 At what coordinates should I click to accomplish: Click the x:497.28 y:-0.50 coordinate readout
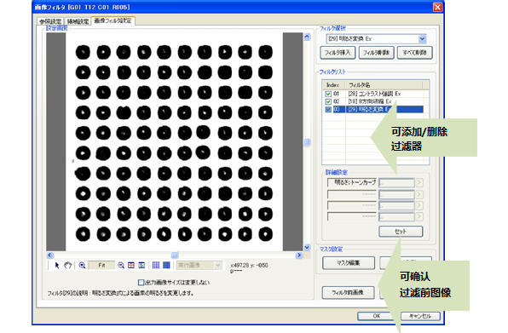tap(249, 266)
